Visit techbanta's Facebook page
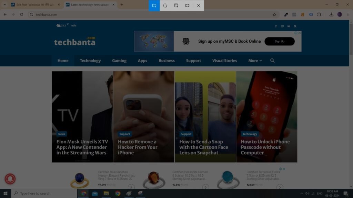The image size is (353, 198). 276,26
